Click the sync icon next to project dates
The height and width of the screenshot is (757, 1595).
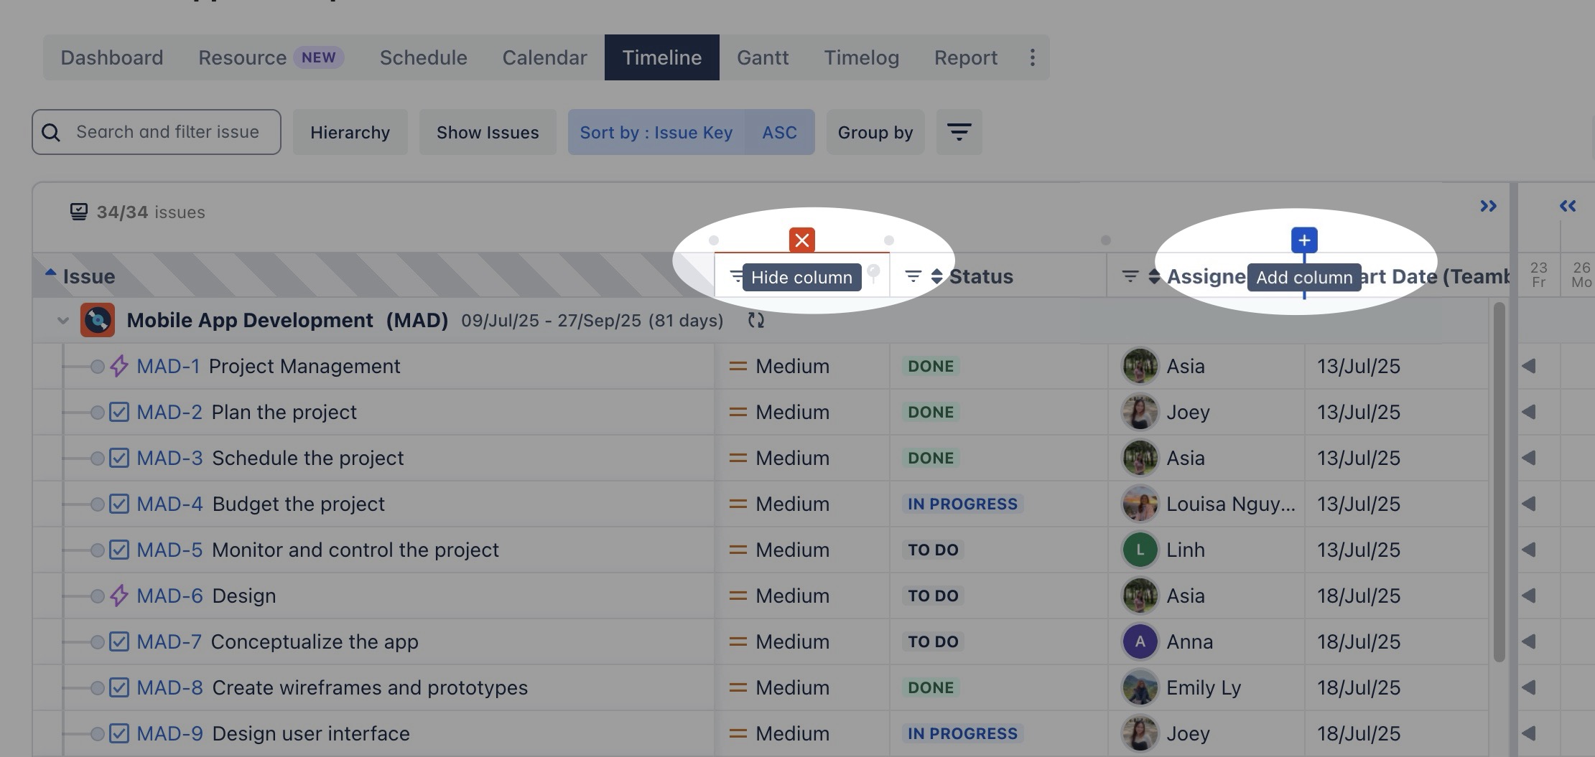(x=755, y=320)
